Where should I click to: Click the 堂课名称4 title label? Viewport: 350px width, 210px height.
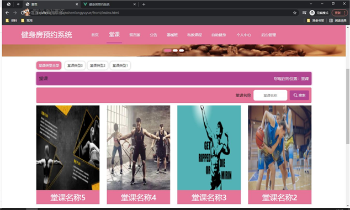pyautogui.click(x=139, y=197)
